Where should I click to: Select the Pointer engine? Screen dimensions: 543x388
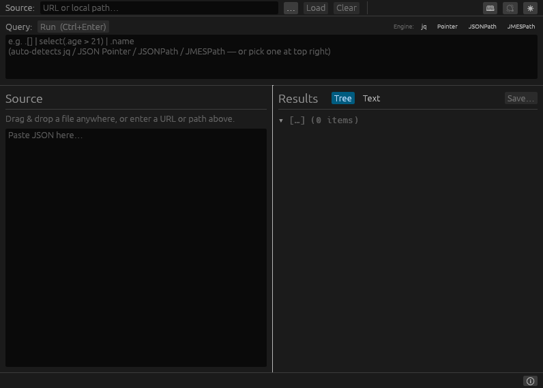coord(447,27)
